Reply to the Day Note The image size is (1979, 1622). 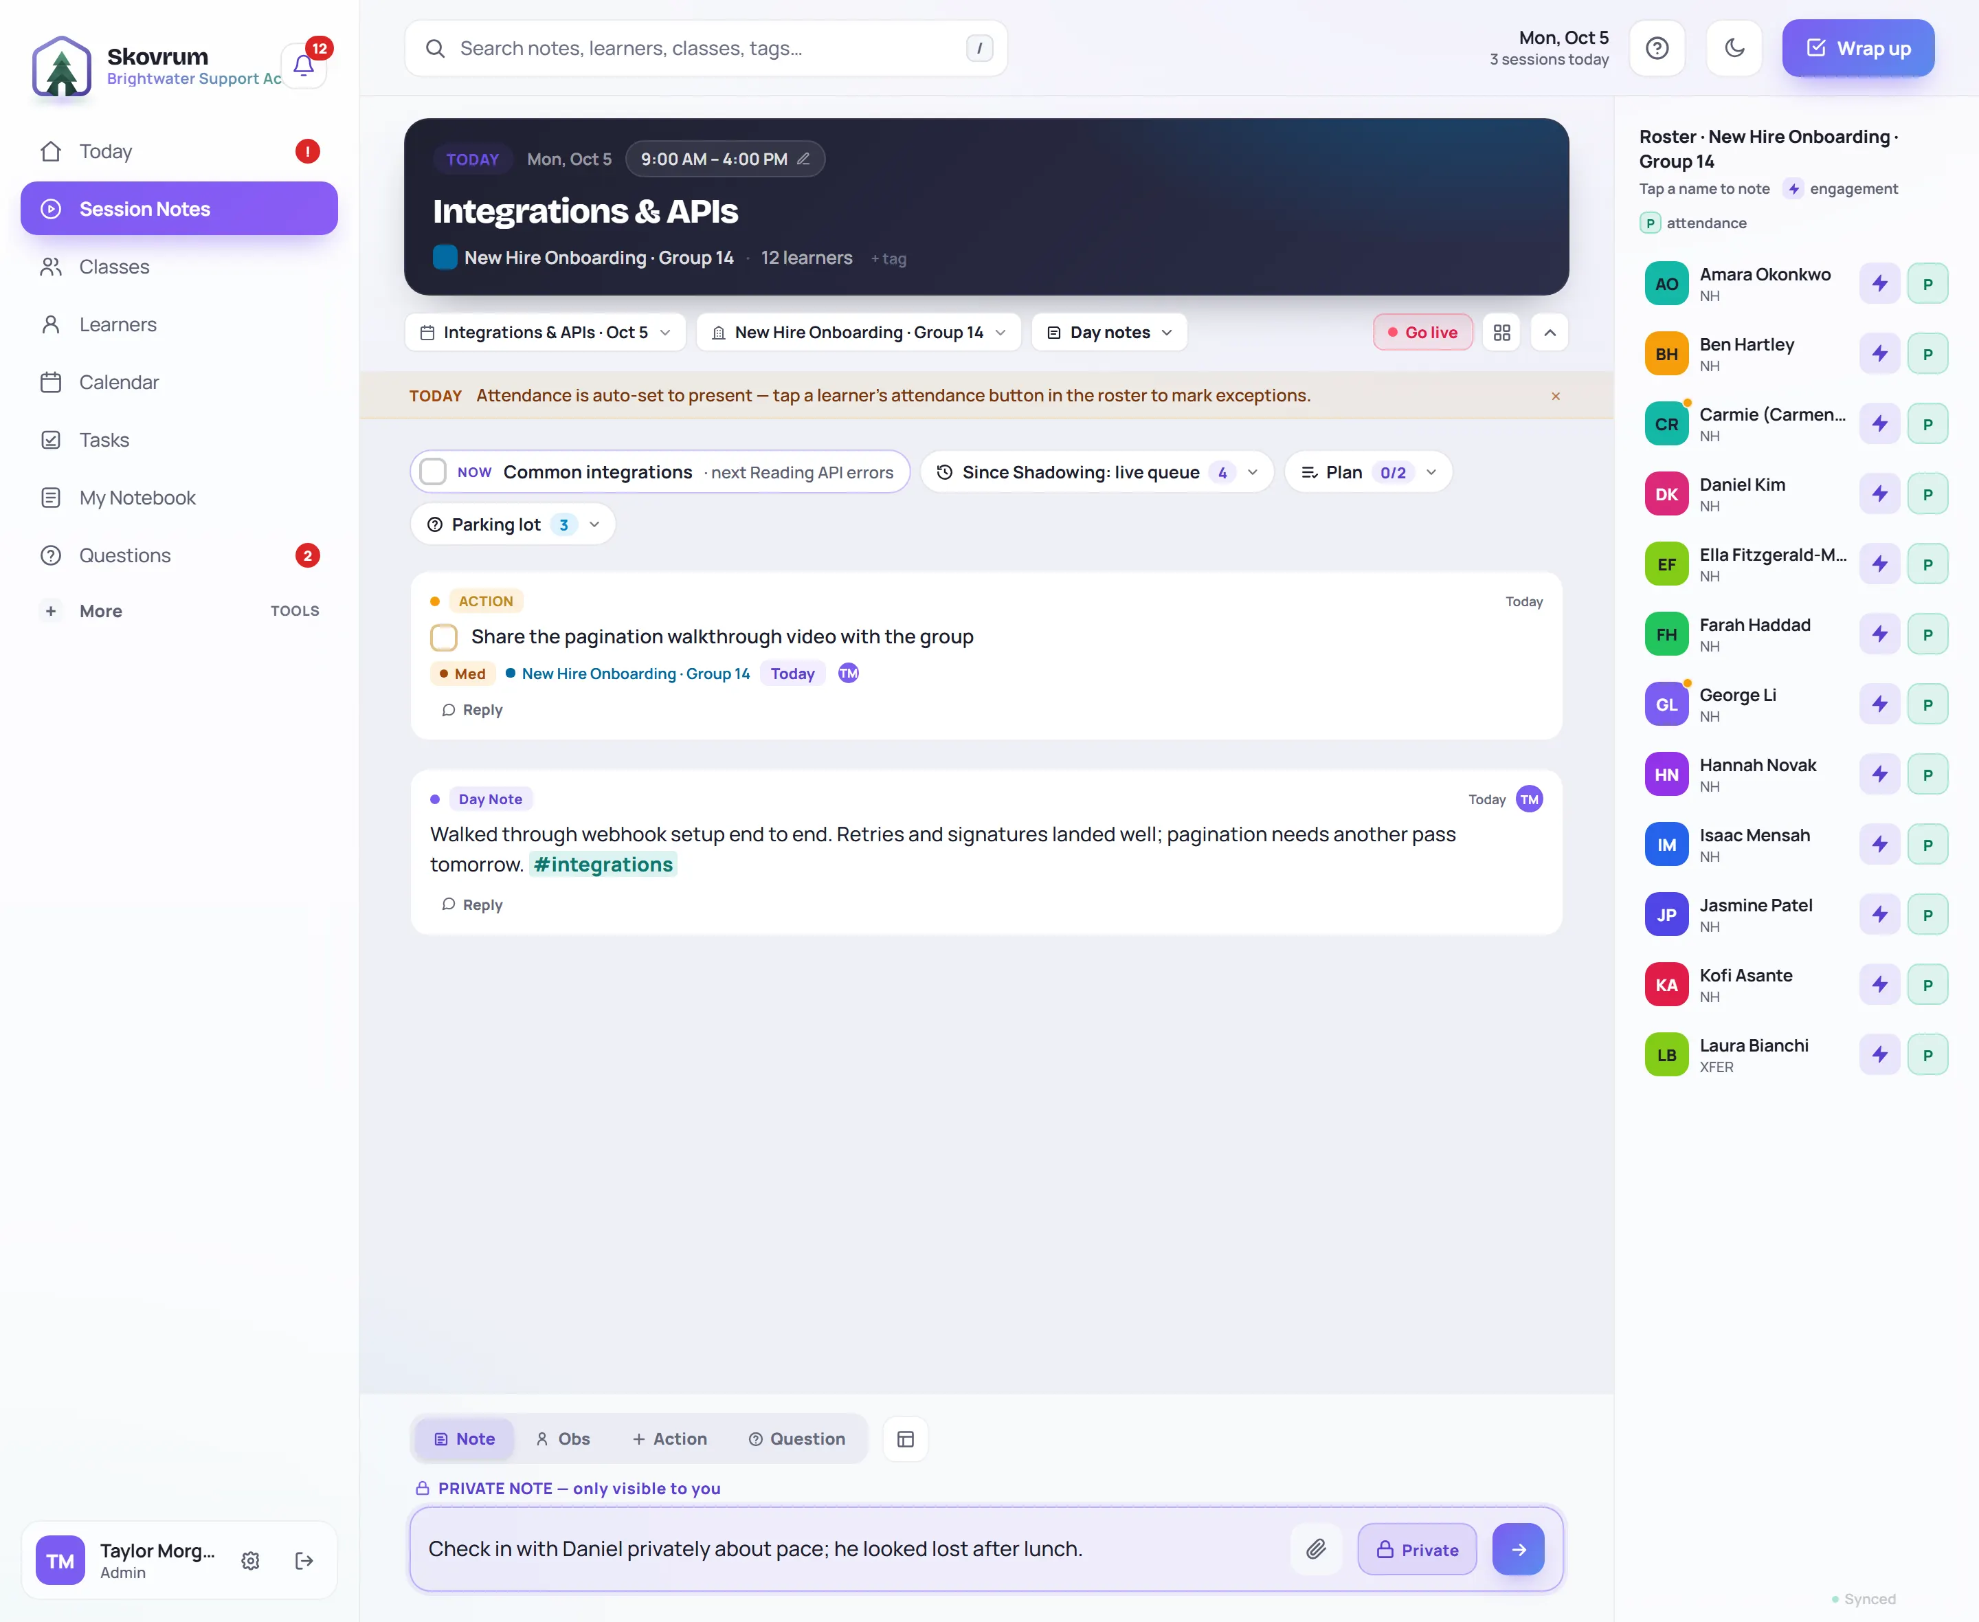471,904
